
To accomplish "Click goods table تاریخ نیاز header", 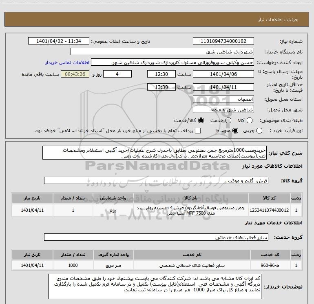I will click(32, 198).
